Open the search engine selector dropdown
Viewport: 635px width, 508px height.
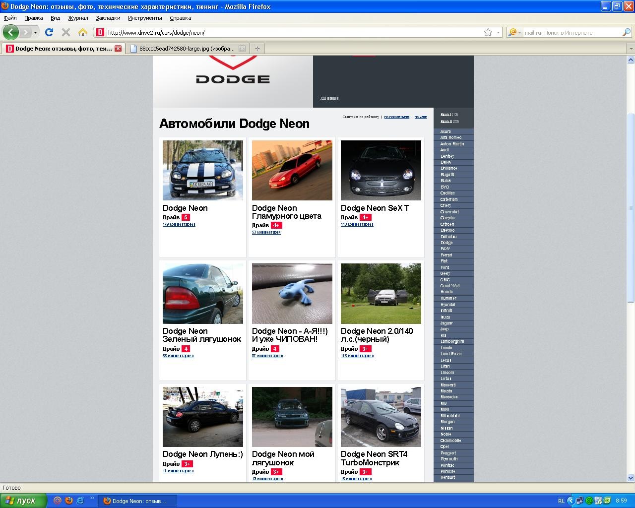(515, 33)
